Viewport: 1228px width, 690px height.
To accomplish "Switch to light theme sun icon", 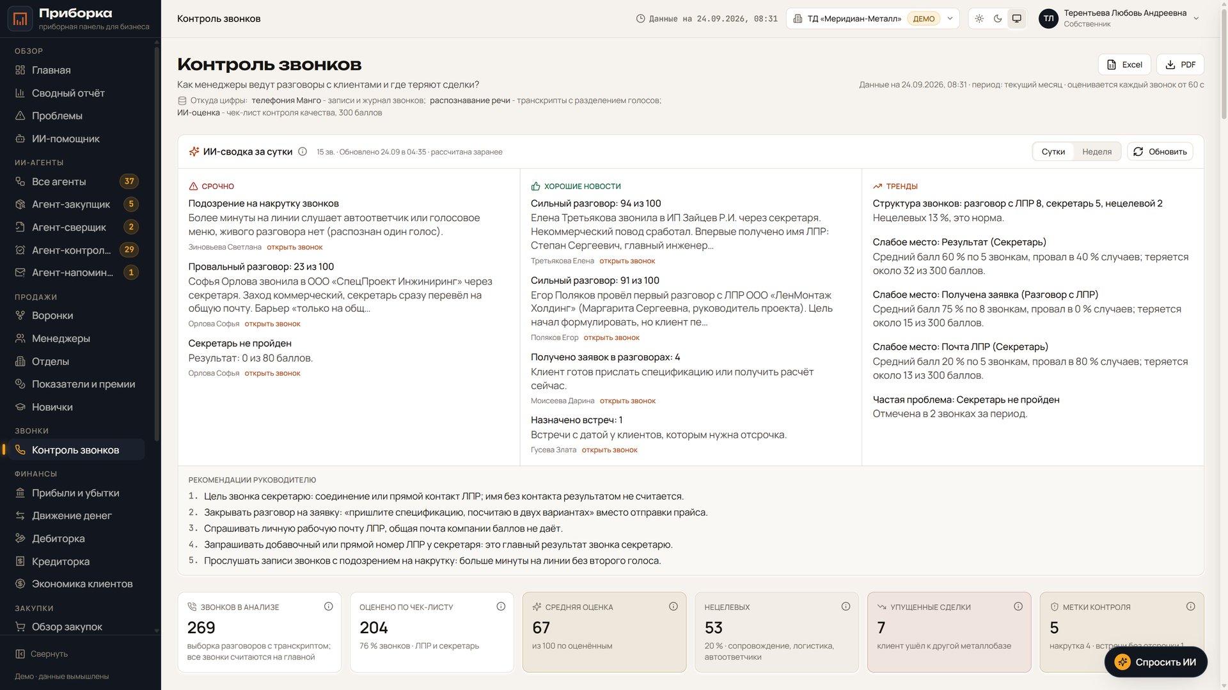I will [979, 19].
